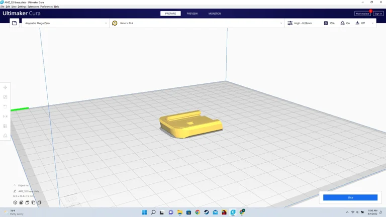Select the Scale tool
The width and height of the screenshot is (386, 217).
tap(6, 97)
